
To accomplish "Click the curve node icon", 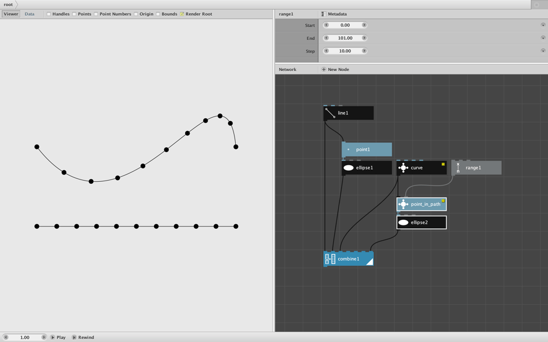I will (403, 168).
